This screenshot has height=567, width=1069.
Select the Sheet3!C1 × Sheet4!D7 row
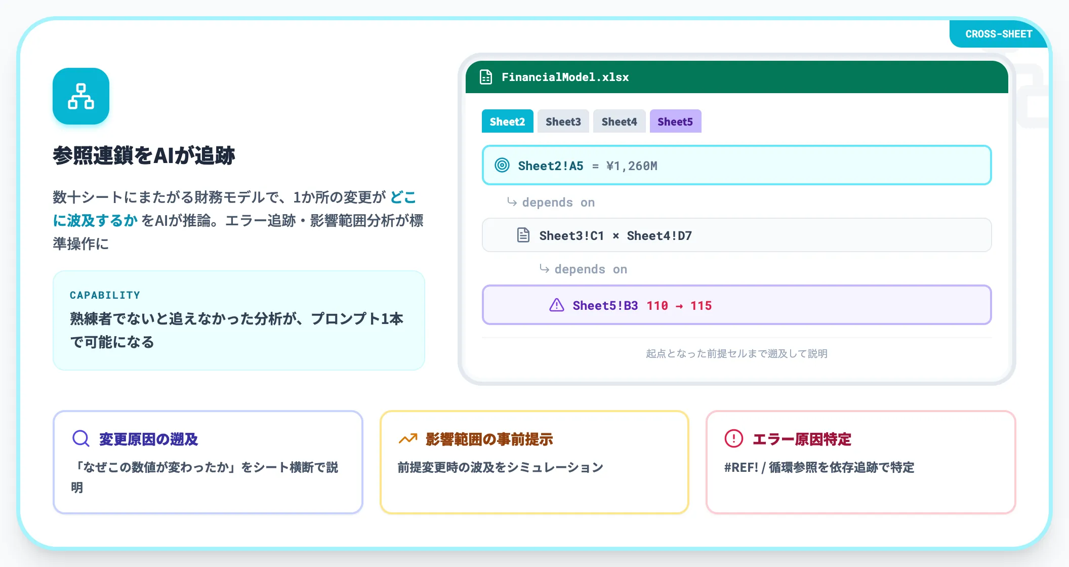coord(736,235)
